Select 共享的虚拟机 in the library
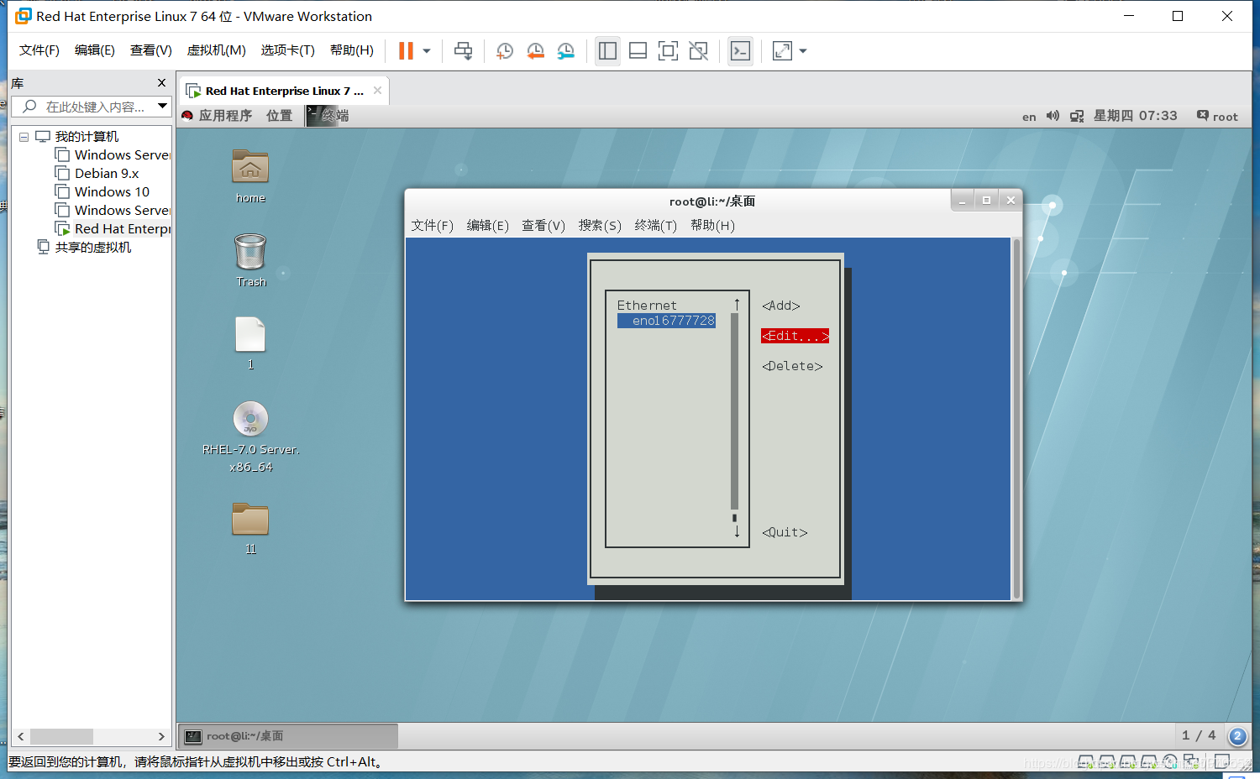This screenshot has height=779, width=1260. pyautogui.click(x=92, y=248)
